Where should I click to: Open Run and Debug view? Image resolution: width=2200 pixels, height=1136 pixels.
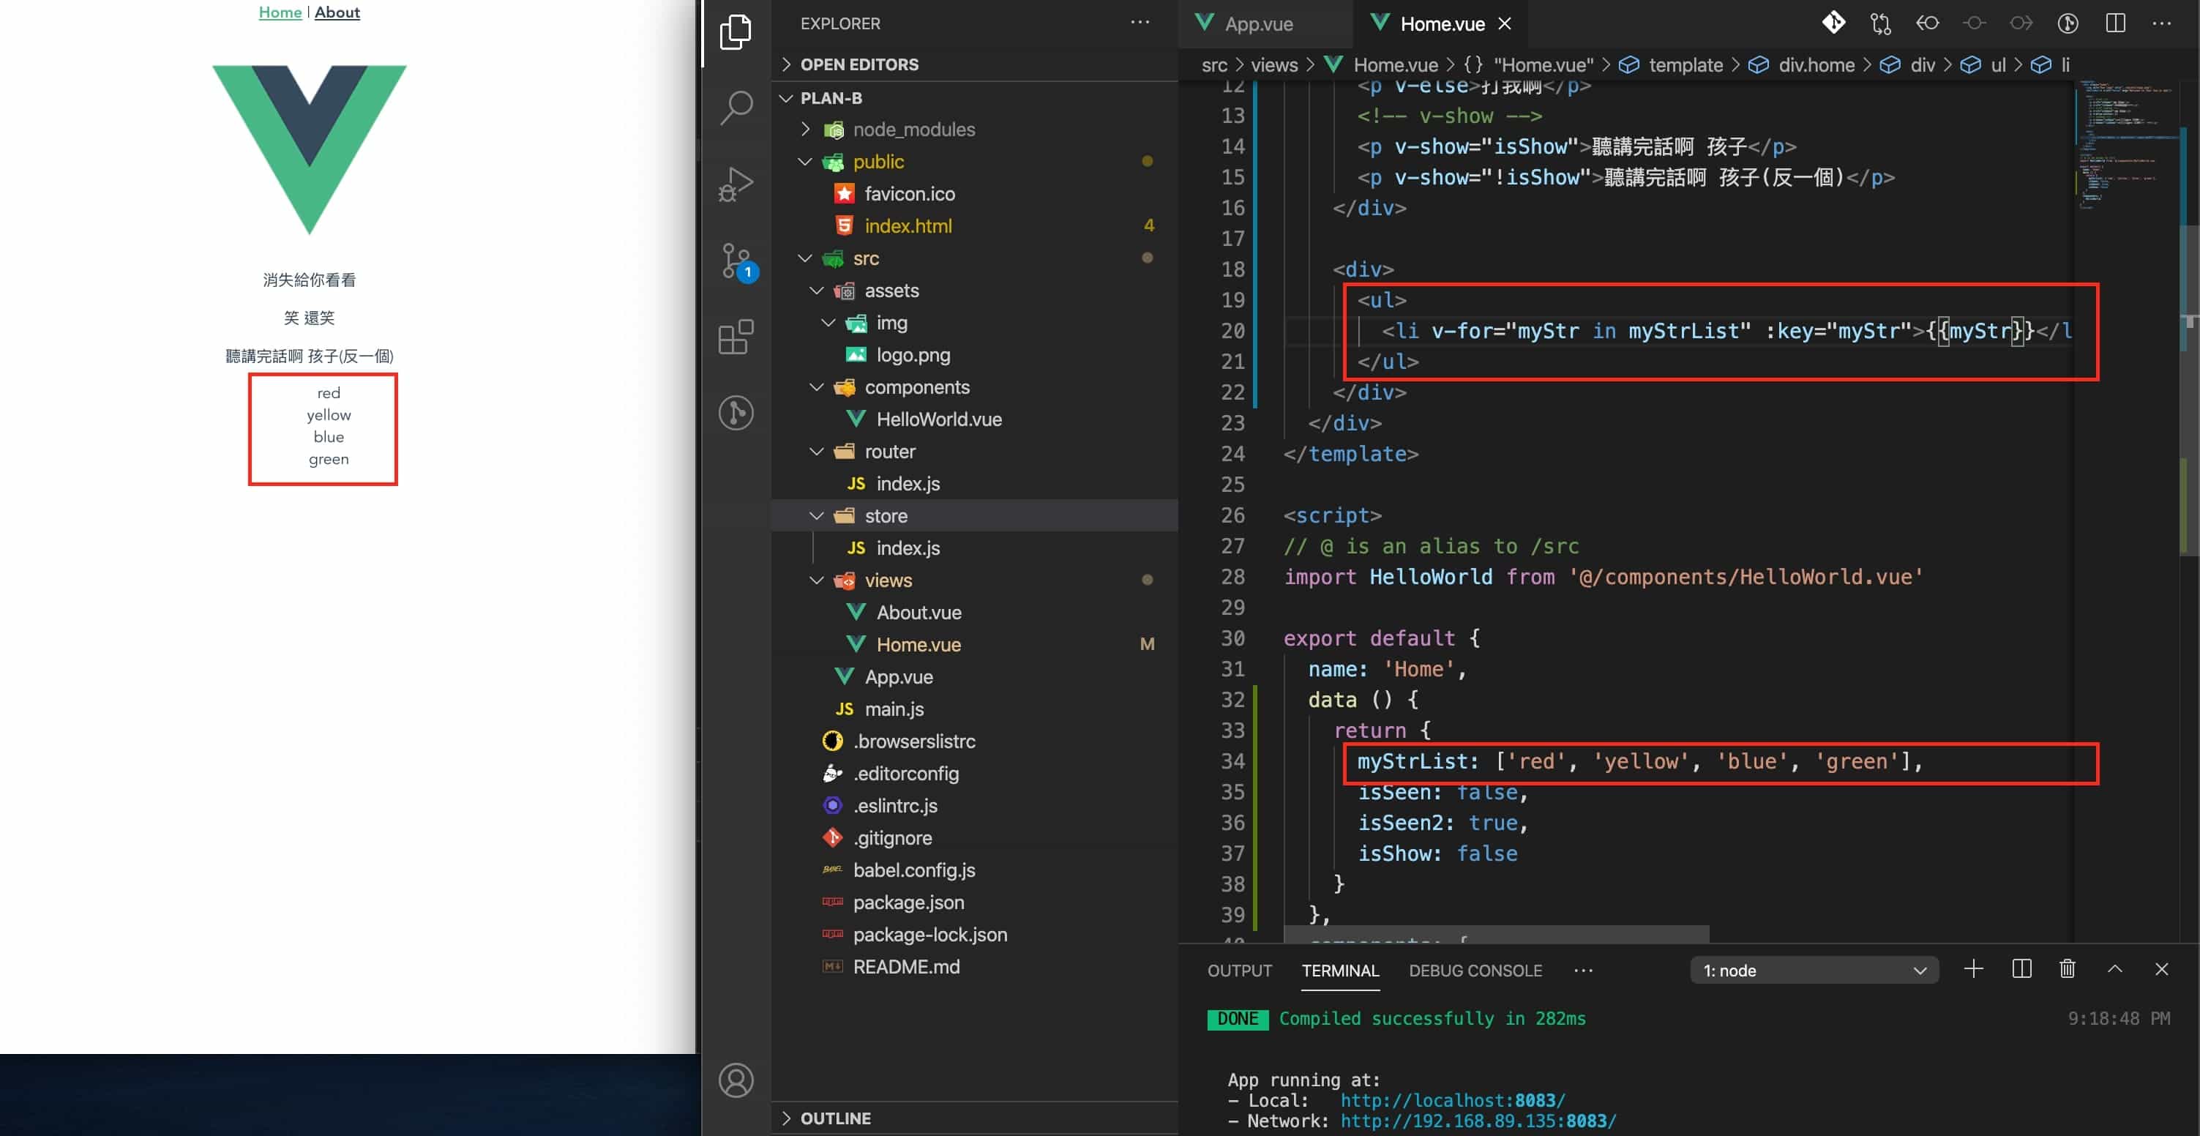click(x=736, y=183)
